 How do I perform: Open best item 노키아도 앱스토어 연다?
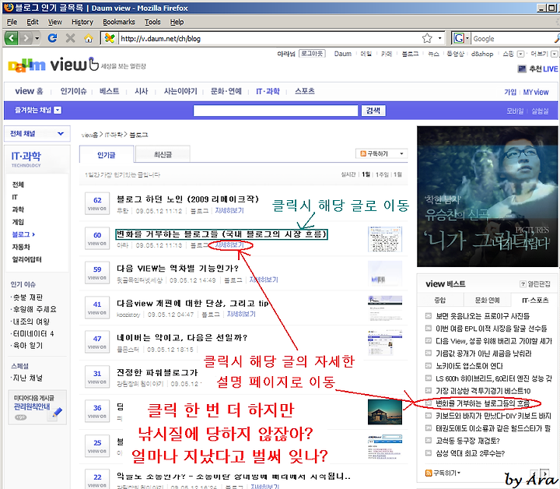click(x=468, y=366)
